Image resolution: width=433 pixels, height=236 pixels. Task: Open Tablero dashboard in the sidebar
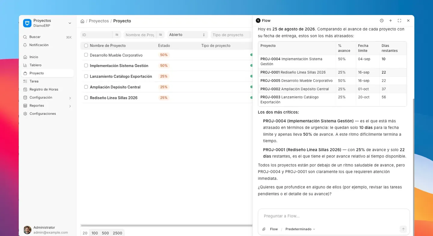[48, 65]
